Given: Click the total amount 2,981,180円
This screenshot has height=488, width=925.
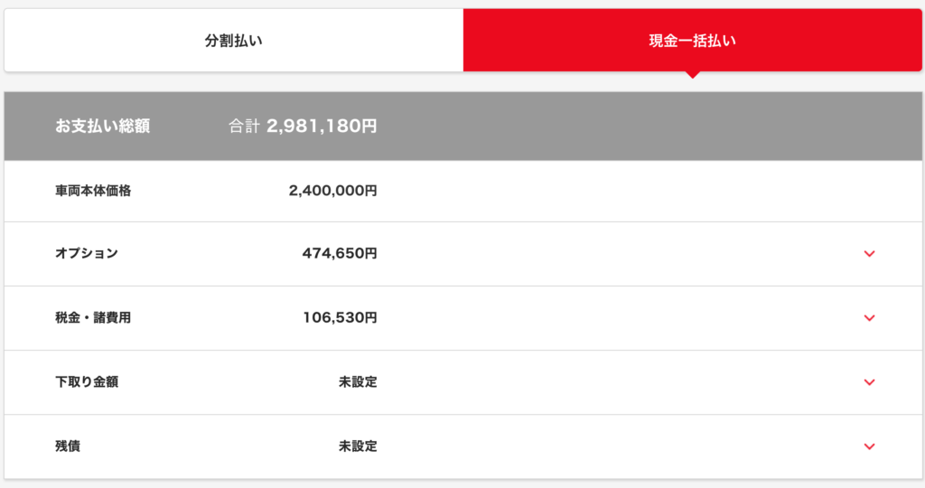Looking at the screenshot, I should tap(322, 127).
